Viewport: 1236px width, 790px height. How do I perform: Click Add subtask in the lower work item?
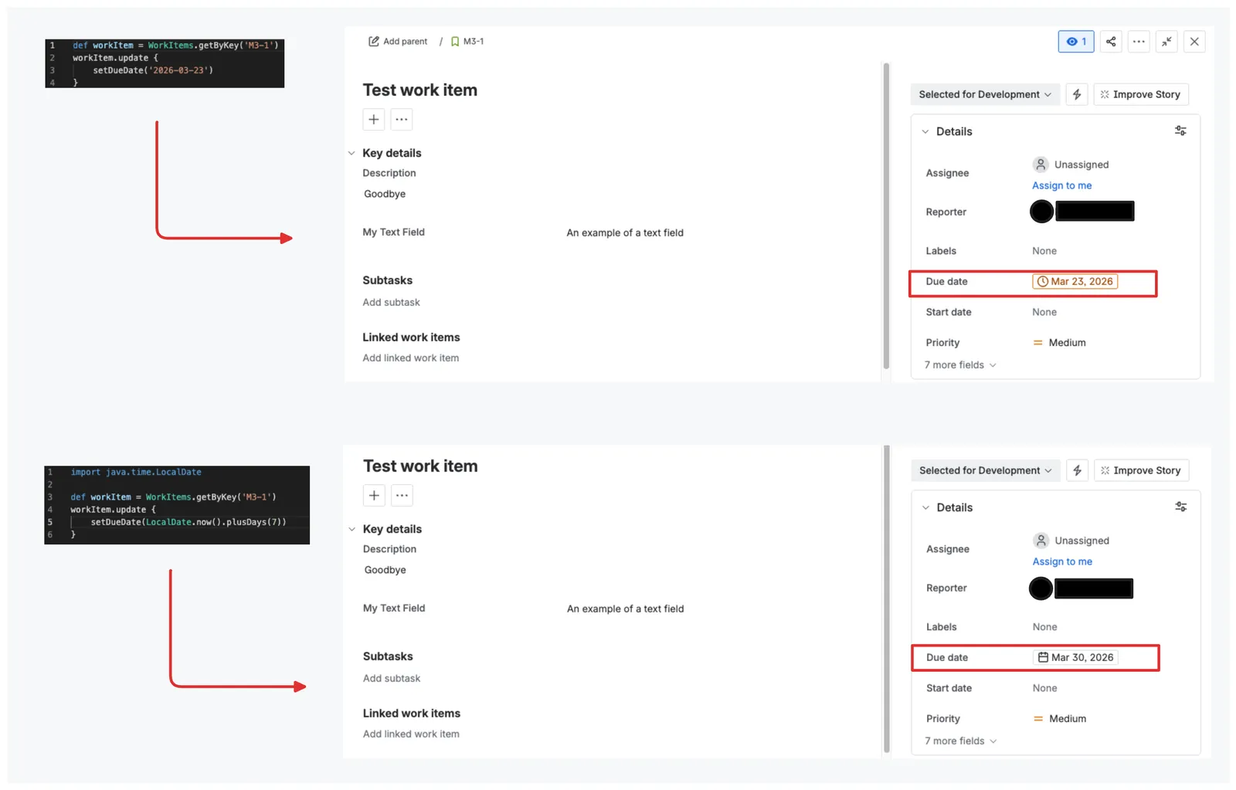(392, 679)
